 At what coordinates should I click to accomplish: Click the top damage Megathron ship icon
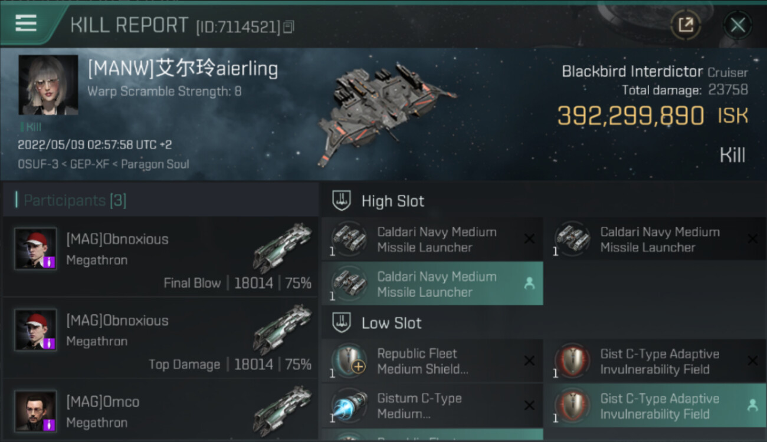point(282,329)
